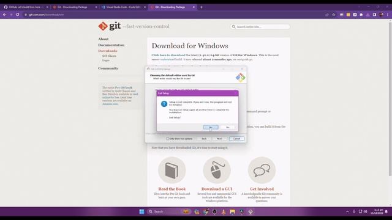Show hidden system tray icons
This screenshot has height=220, width=392.
tap(347, 212)
